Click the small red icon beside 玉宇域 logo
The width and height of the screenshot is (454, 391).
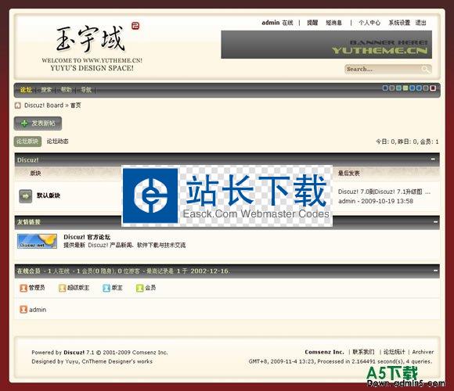tap(135, 26)
